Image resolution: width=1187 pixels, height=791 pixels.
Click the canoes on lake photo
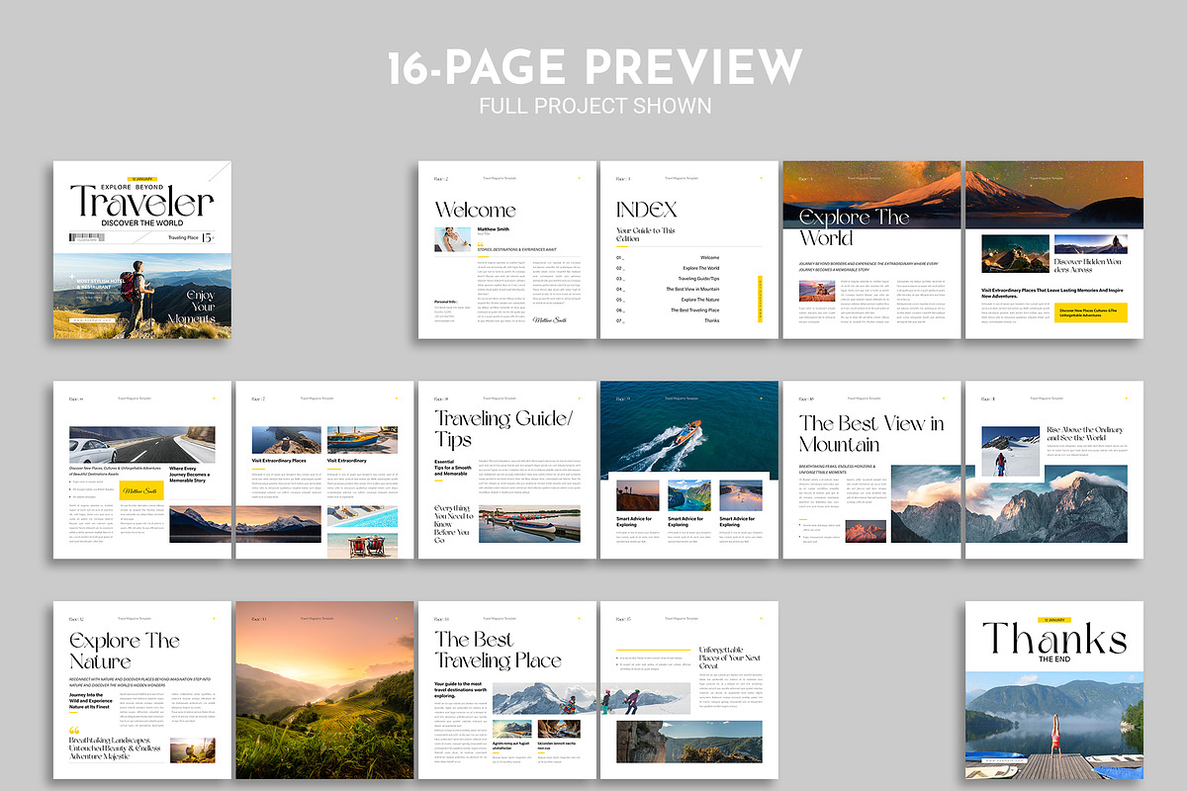[x=529, y=524]
